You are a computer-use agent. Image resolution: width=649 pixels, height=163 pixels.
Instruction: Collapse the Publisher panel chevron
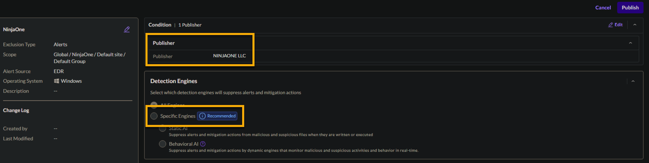(x=630, y=43)
